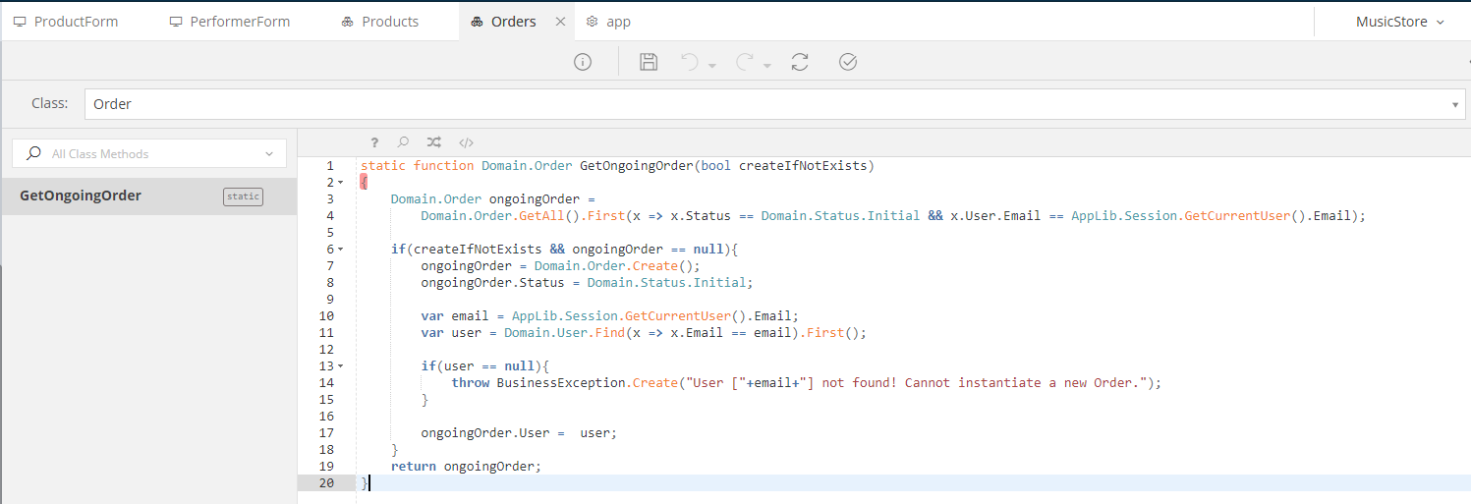Click the editor search magnifier icon
The width and height of the screenshot is (1471, 504).
tap(403, 142)
